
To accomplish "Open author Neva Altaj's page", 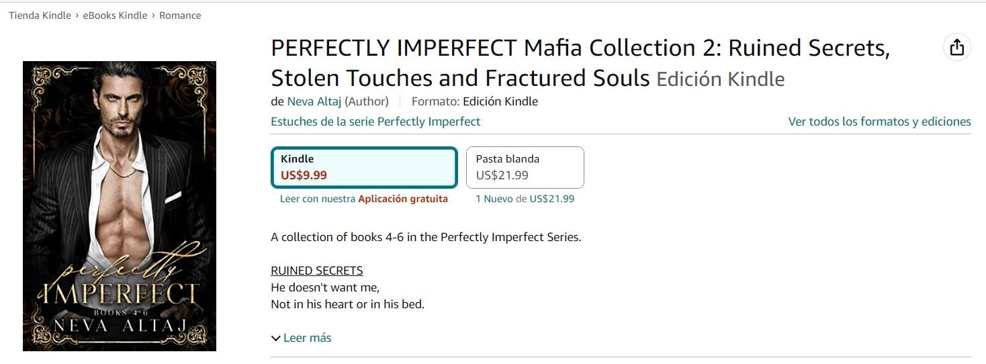I will [x=314, y=101].
